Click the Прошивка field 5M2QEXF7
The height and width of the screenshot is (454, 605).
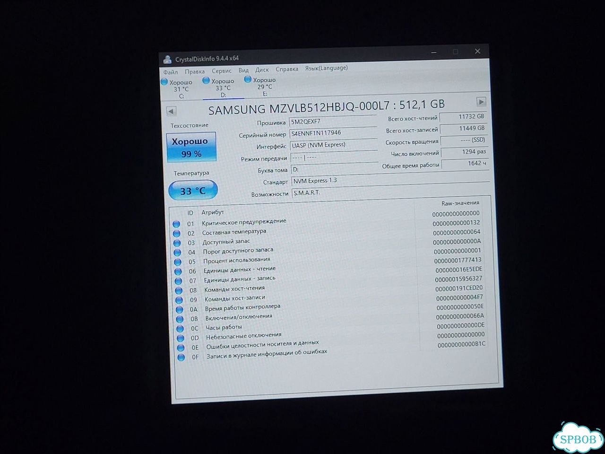(333, 121)
